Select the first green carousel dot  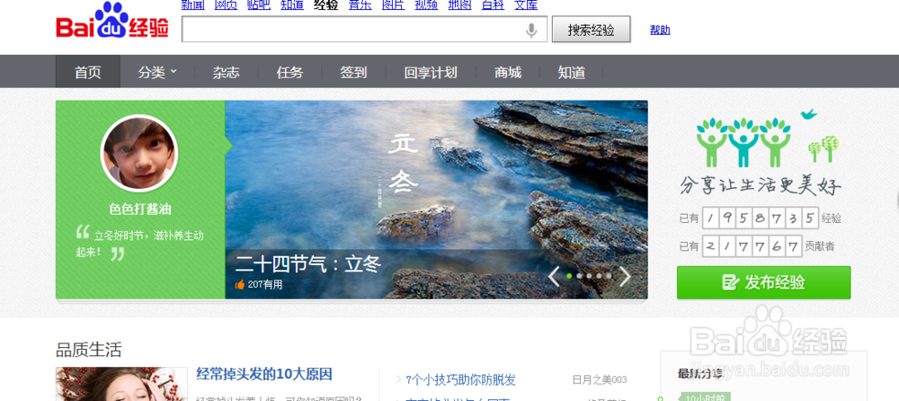pyautogui.click(x=569, y=276)
